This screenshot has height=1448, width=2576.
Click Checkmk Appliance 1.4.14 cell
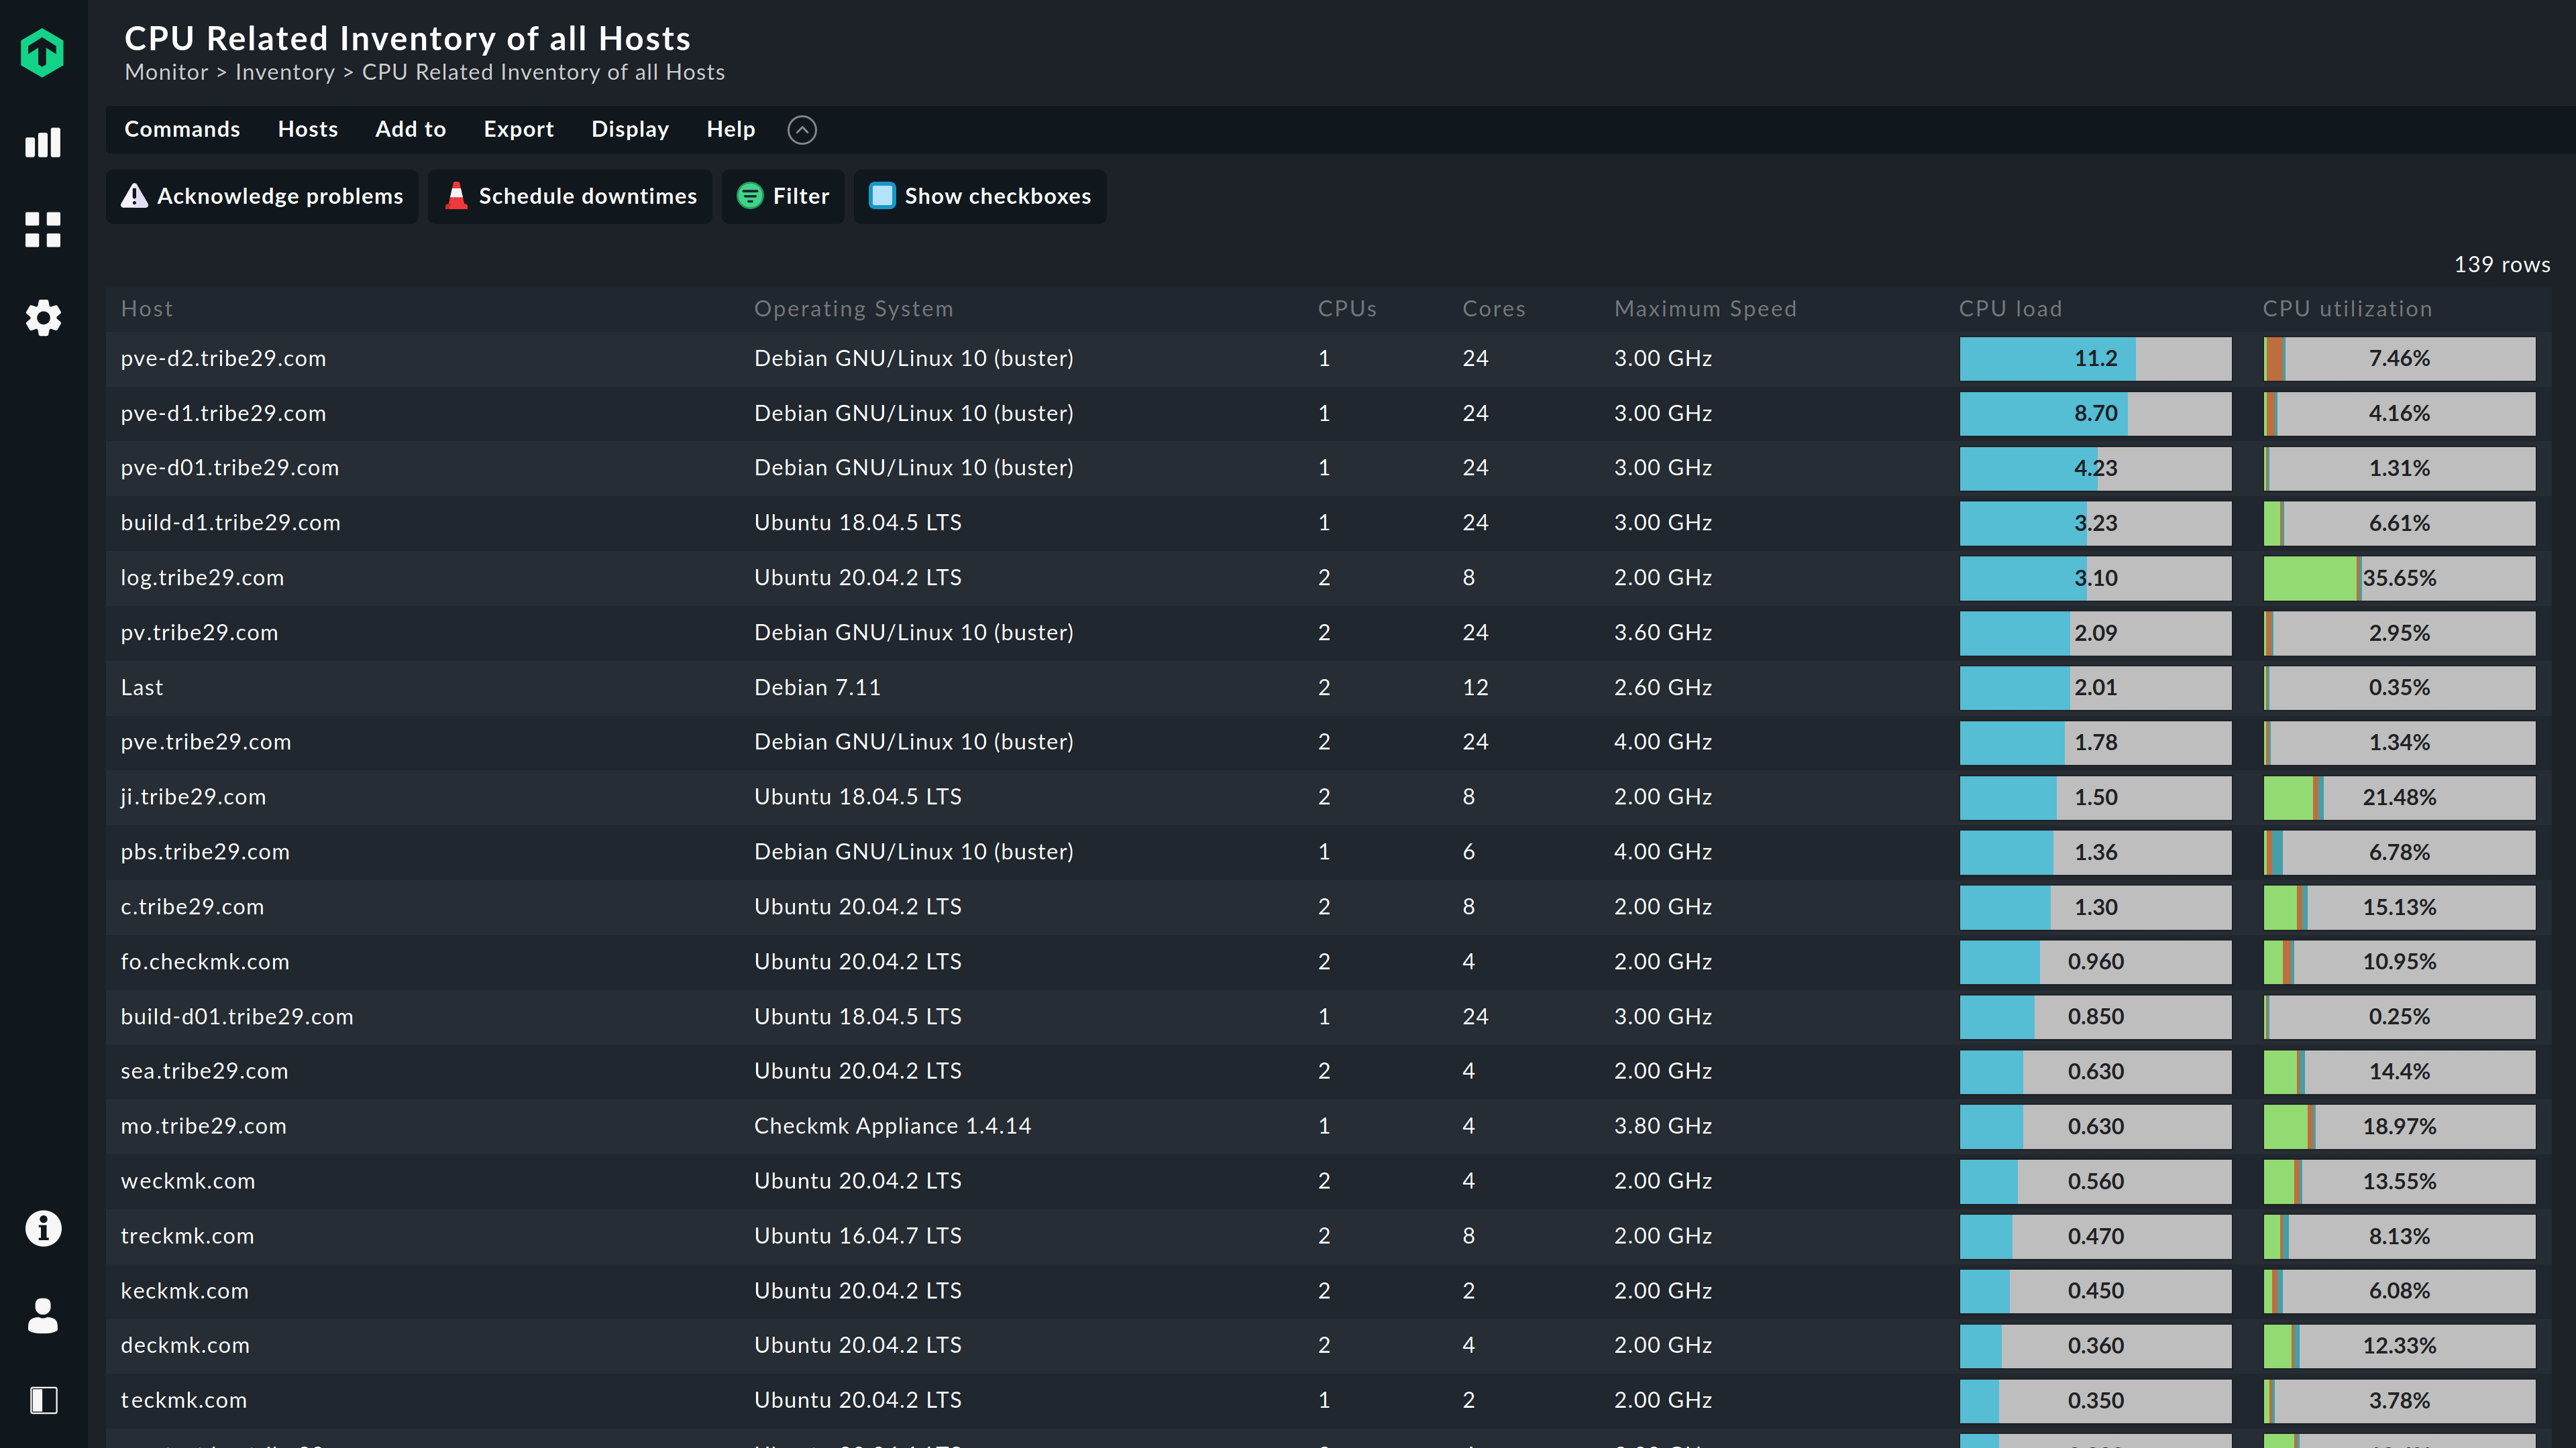coord(892,1126)
